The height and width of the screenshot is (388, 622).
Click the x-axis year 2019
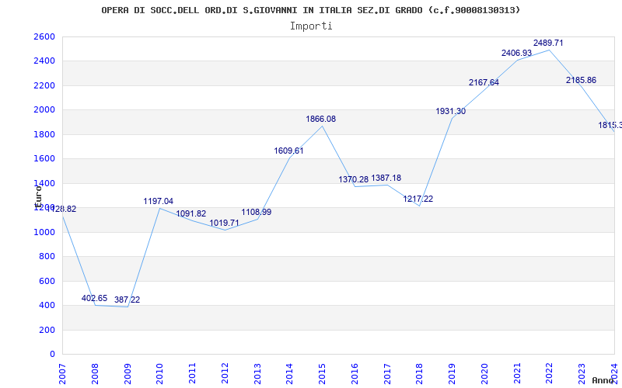point(452,373)
